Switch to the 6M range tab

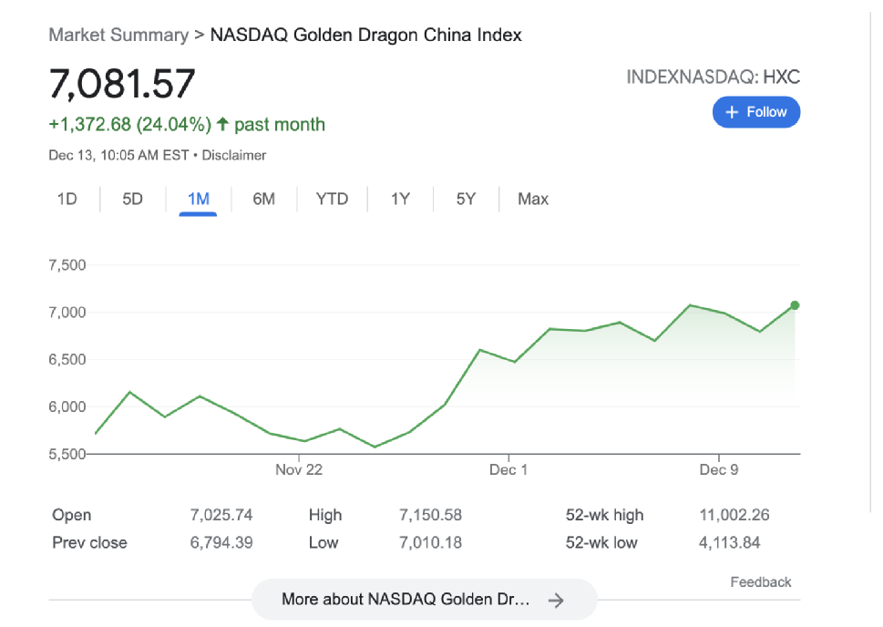coord(263,199)
